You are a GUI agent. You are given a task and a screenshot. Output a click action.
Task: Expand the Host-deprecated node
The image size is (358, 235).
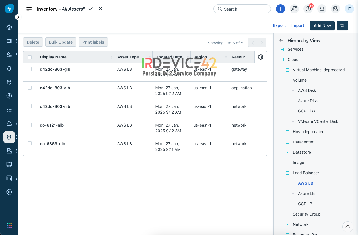(287, 132)
